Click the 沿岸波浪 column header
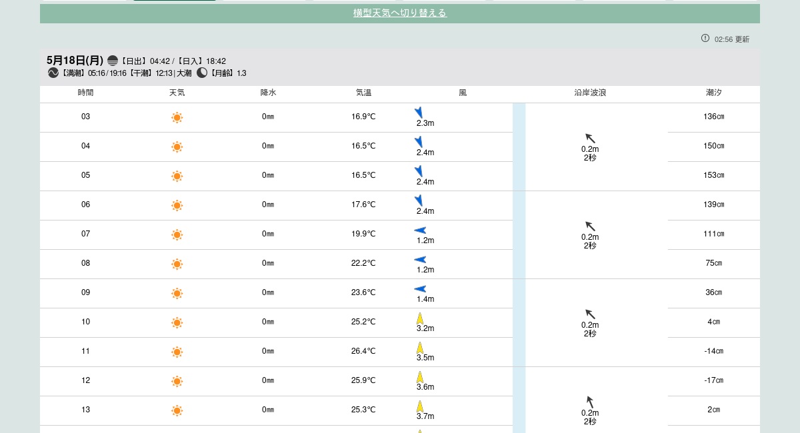 590,93
